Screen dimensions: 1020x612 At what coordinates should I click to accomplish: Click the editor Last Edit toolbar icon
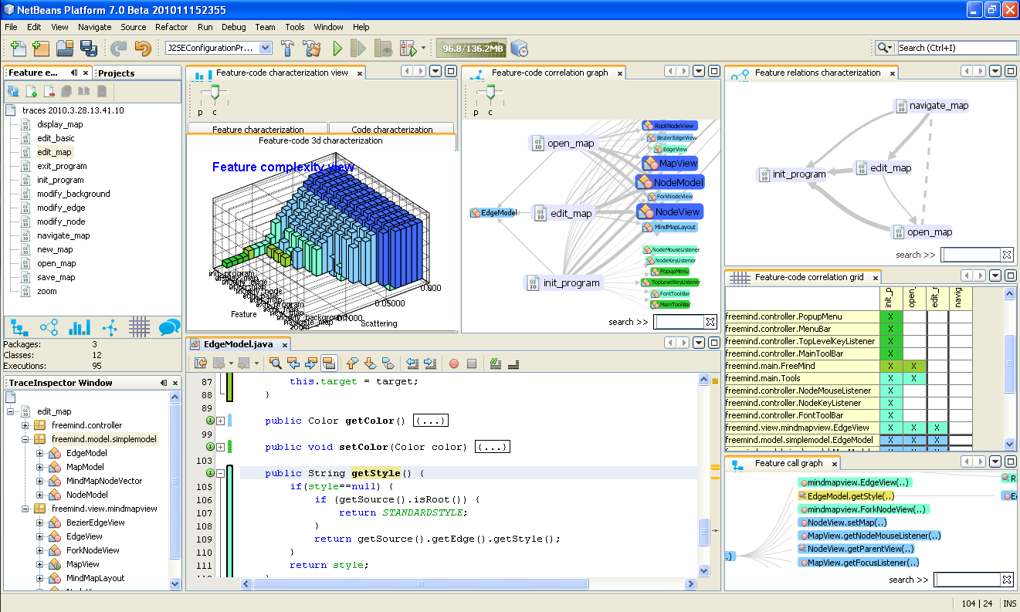[201, 363]
